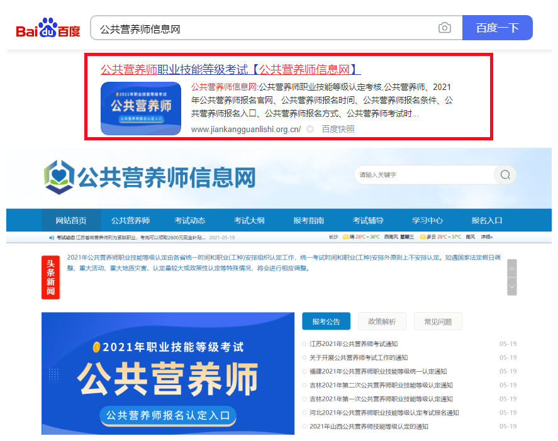Click the site's 请输入关键字 search field
This screenshot has height=441, width=558.
(x=423, y=175)
